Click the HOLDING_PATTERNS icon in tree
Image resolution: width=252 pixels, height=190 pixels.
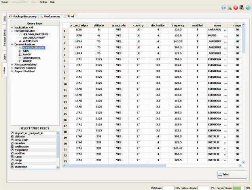[x=20, y=34]
